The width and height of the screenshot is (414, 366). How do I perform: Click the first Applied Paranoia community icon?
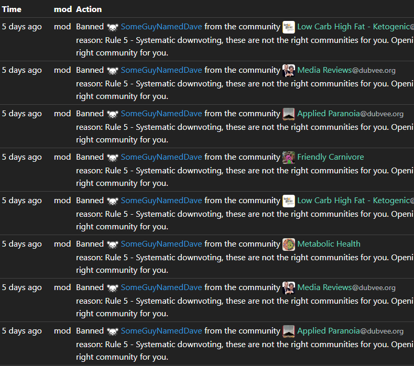click(289, 114)
